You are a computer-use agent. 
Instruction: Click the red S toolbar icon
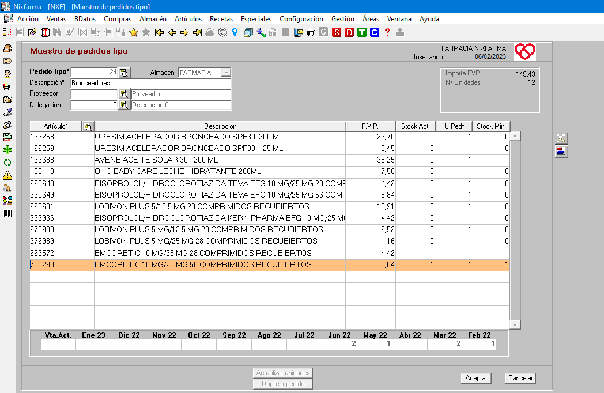[x=337, y=33]
